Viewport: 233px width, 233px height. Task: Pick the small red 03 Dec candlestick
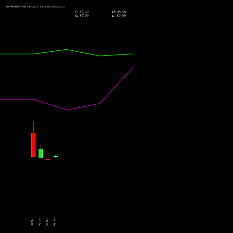[48, 159]
